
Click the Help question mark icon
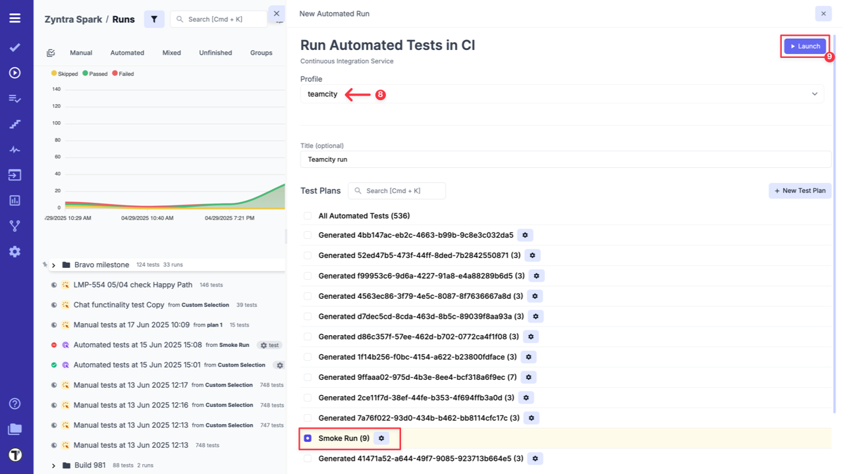[14, 404]
